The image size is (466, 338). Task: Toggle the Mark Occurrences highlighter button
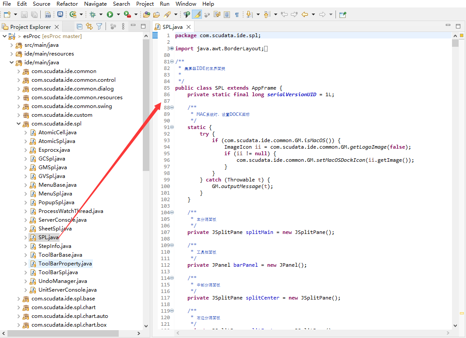pyautogui.click(x=197, y=14)
